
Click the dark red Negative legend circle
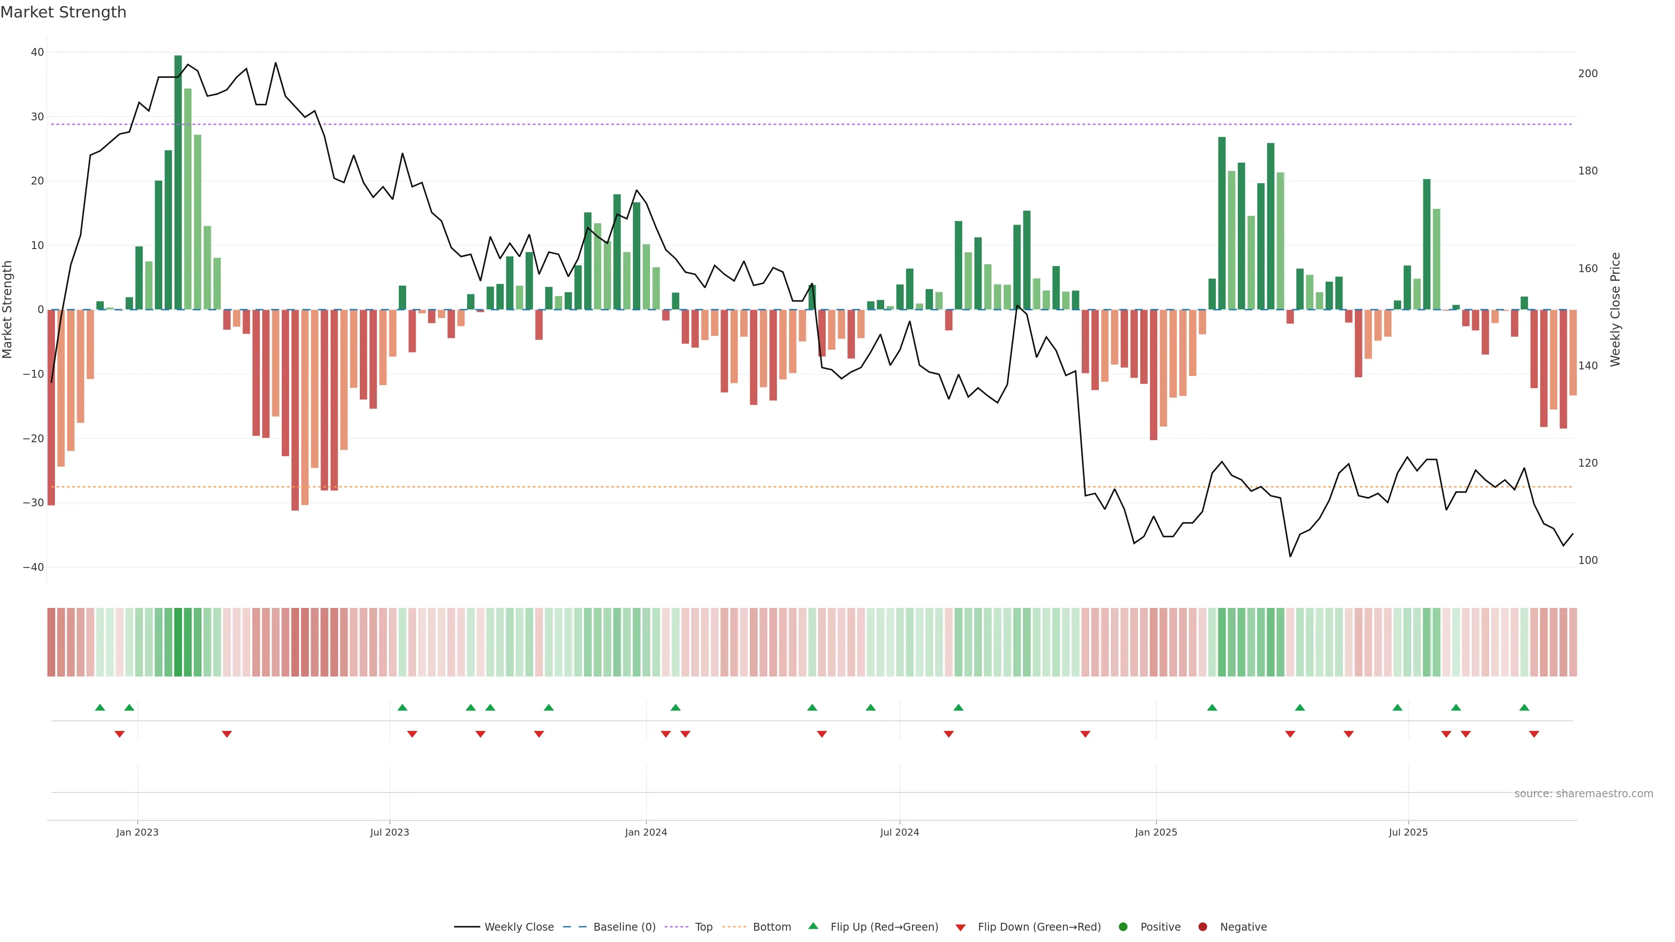tap(1202, 927)
